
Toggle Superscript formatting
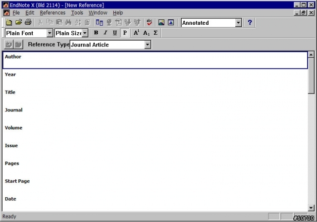(137, 33)
